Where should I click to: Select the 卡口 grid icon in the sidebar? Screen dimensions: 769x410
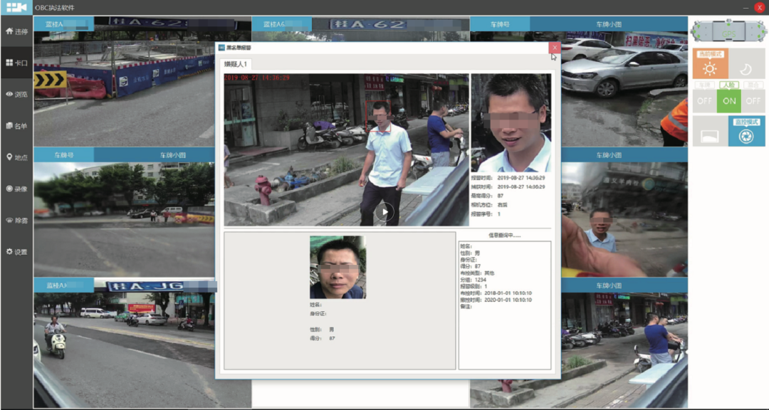point(16,63)
